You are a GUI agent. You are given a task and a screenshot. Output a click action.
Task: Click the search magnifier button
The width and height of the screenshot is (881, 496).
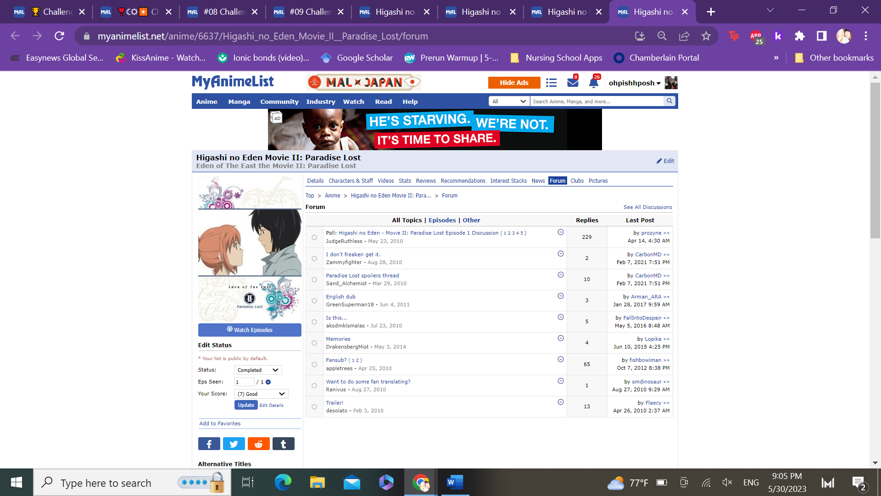pyautogui.click(x=669, y=101)
